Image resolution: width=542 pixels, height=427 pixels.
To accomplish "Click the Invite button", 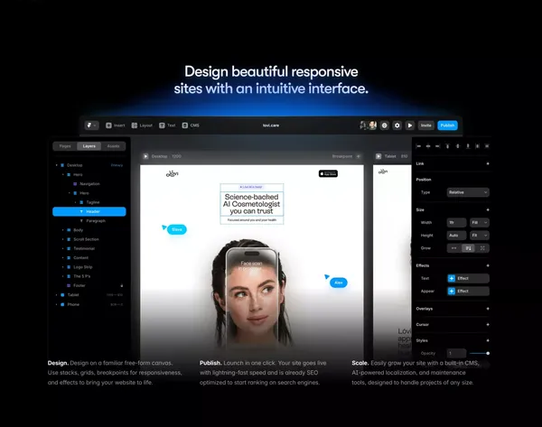I will tap(425, 125).
